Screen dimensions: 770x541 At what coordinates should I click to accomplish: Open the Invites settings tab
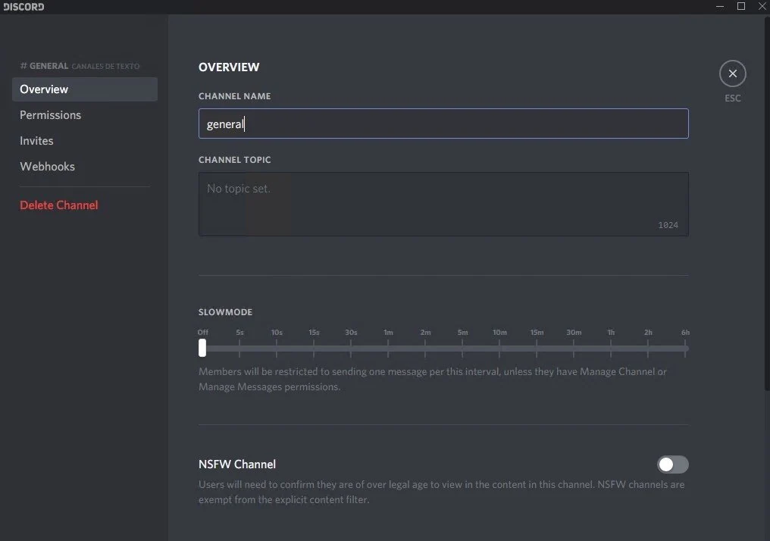coord(84,141)
